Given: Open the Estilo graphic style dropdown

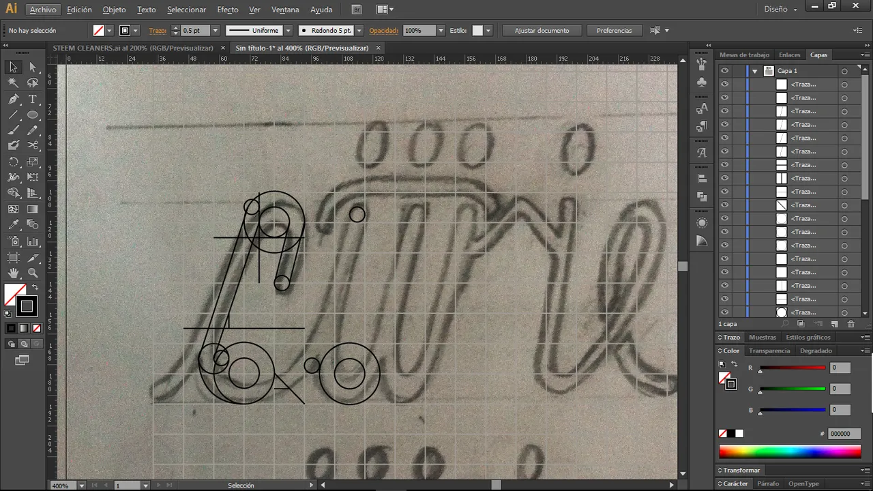Looking at the screenshot, I should click(x=487, y=31).
